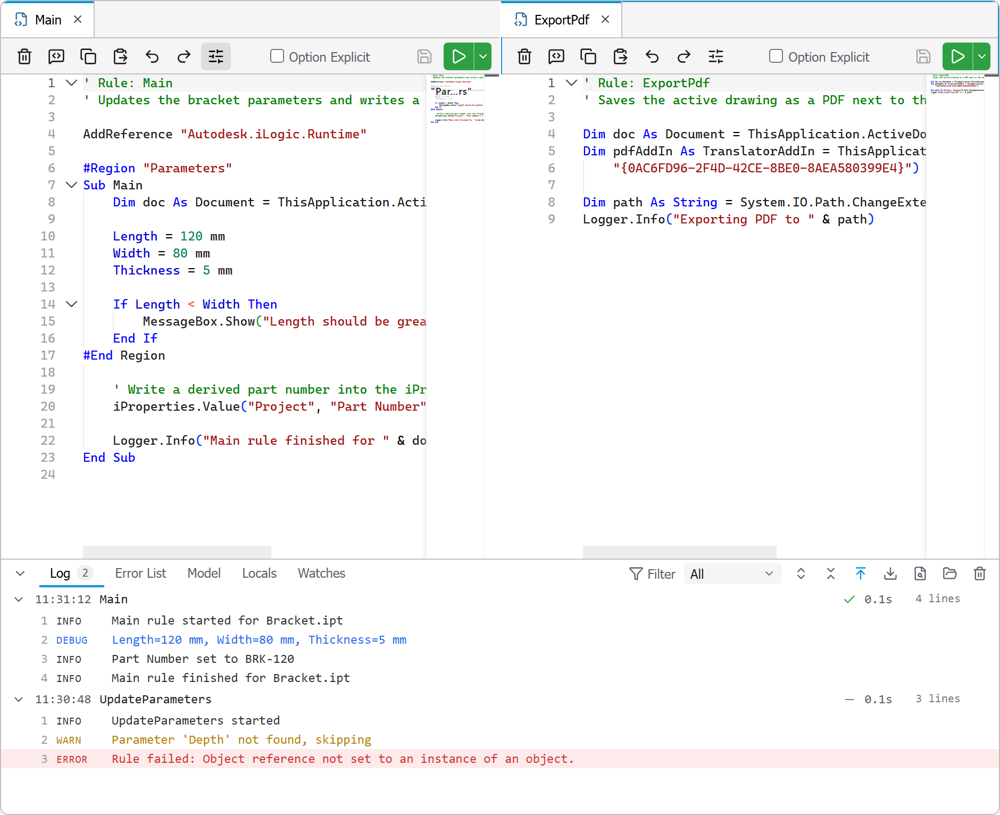
Task: Click line number 20 in Main editor
Action: (48, 406)
